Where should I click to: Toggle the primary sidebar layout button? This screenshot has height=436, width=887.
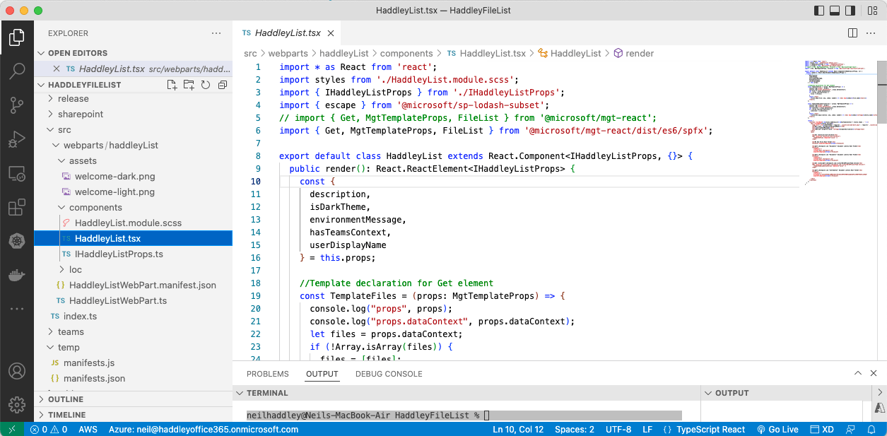pyautogui.click(x=819, y=11)
